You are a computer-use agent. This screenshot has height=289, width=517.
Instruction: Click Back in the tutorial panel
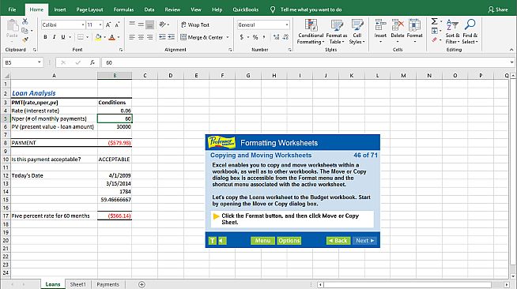(338, 241)
